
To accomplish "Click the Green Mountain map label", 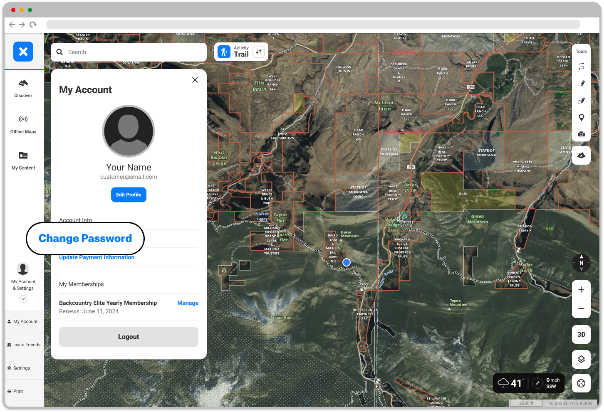I will [478, 219].
